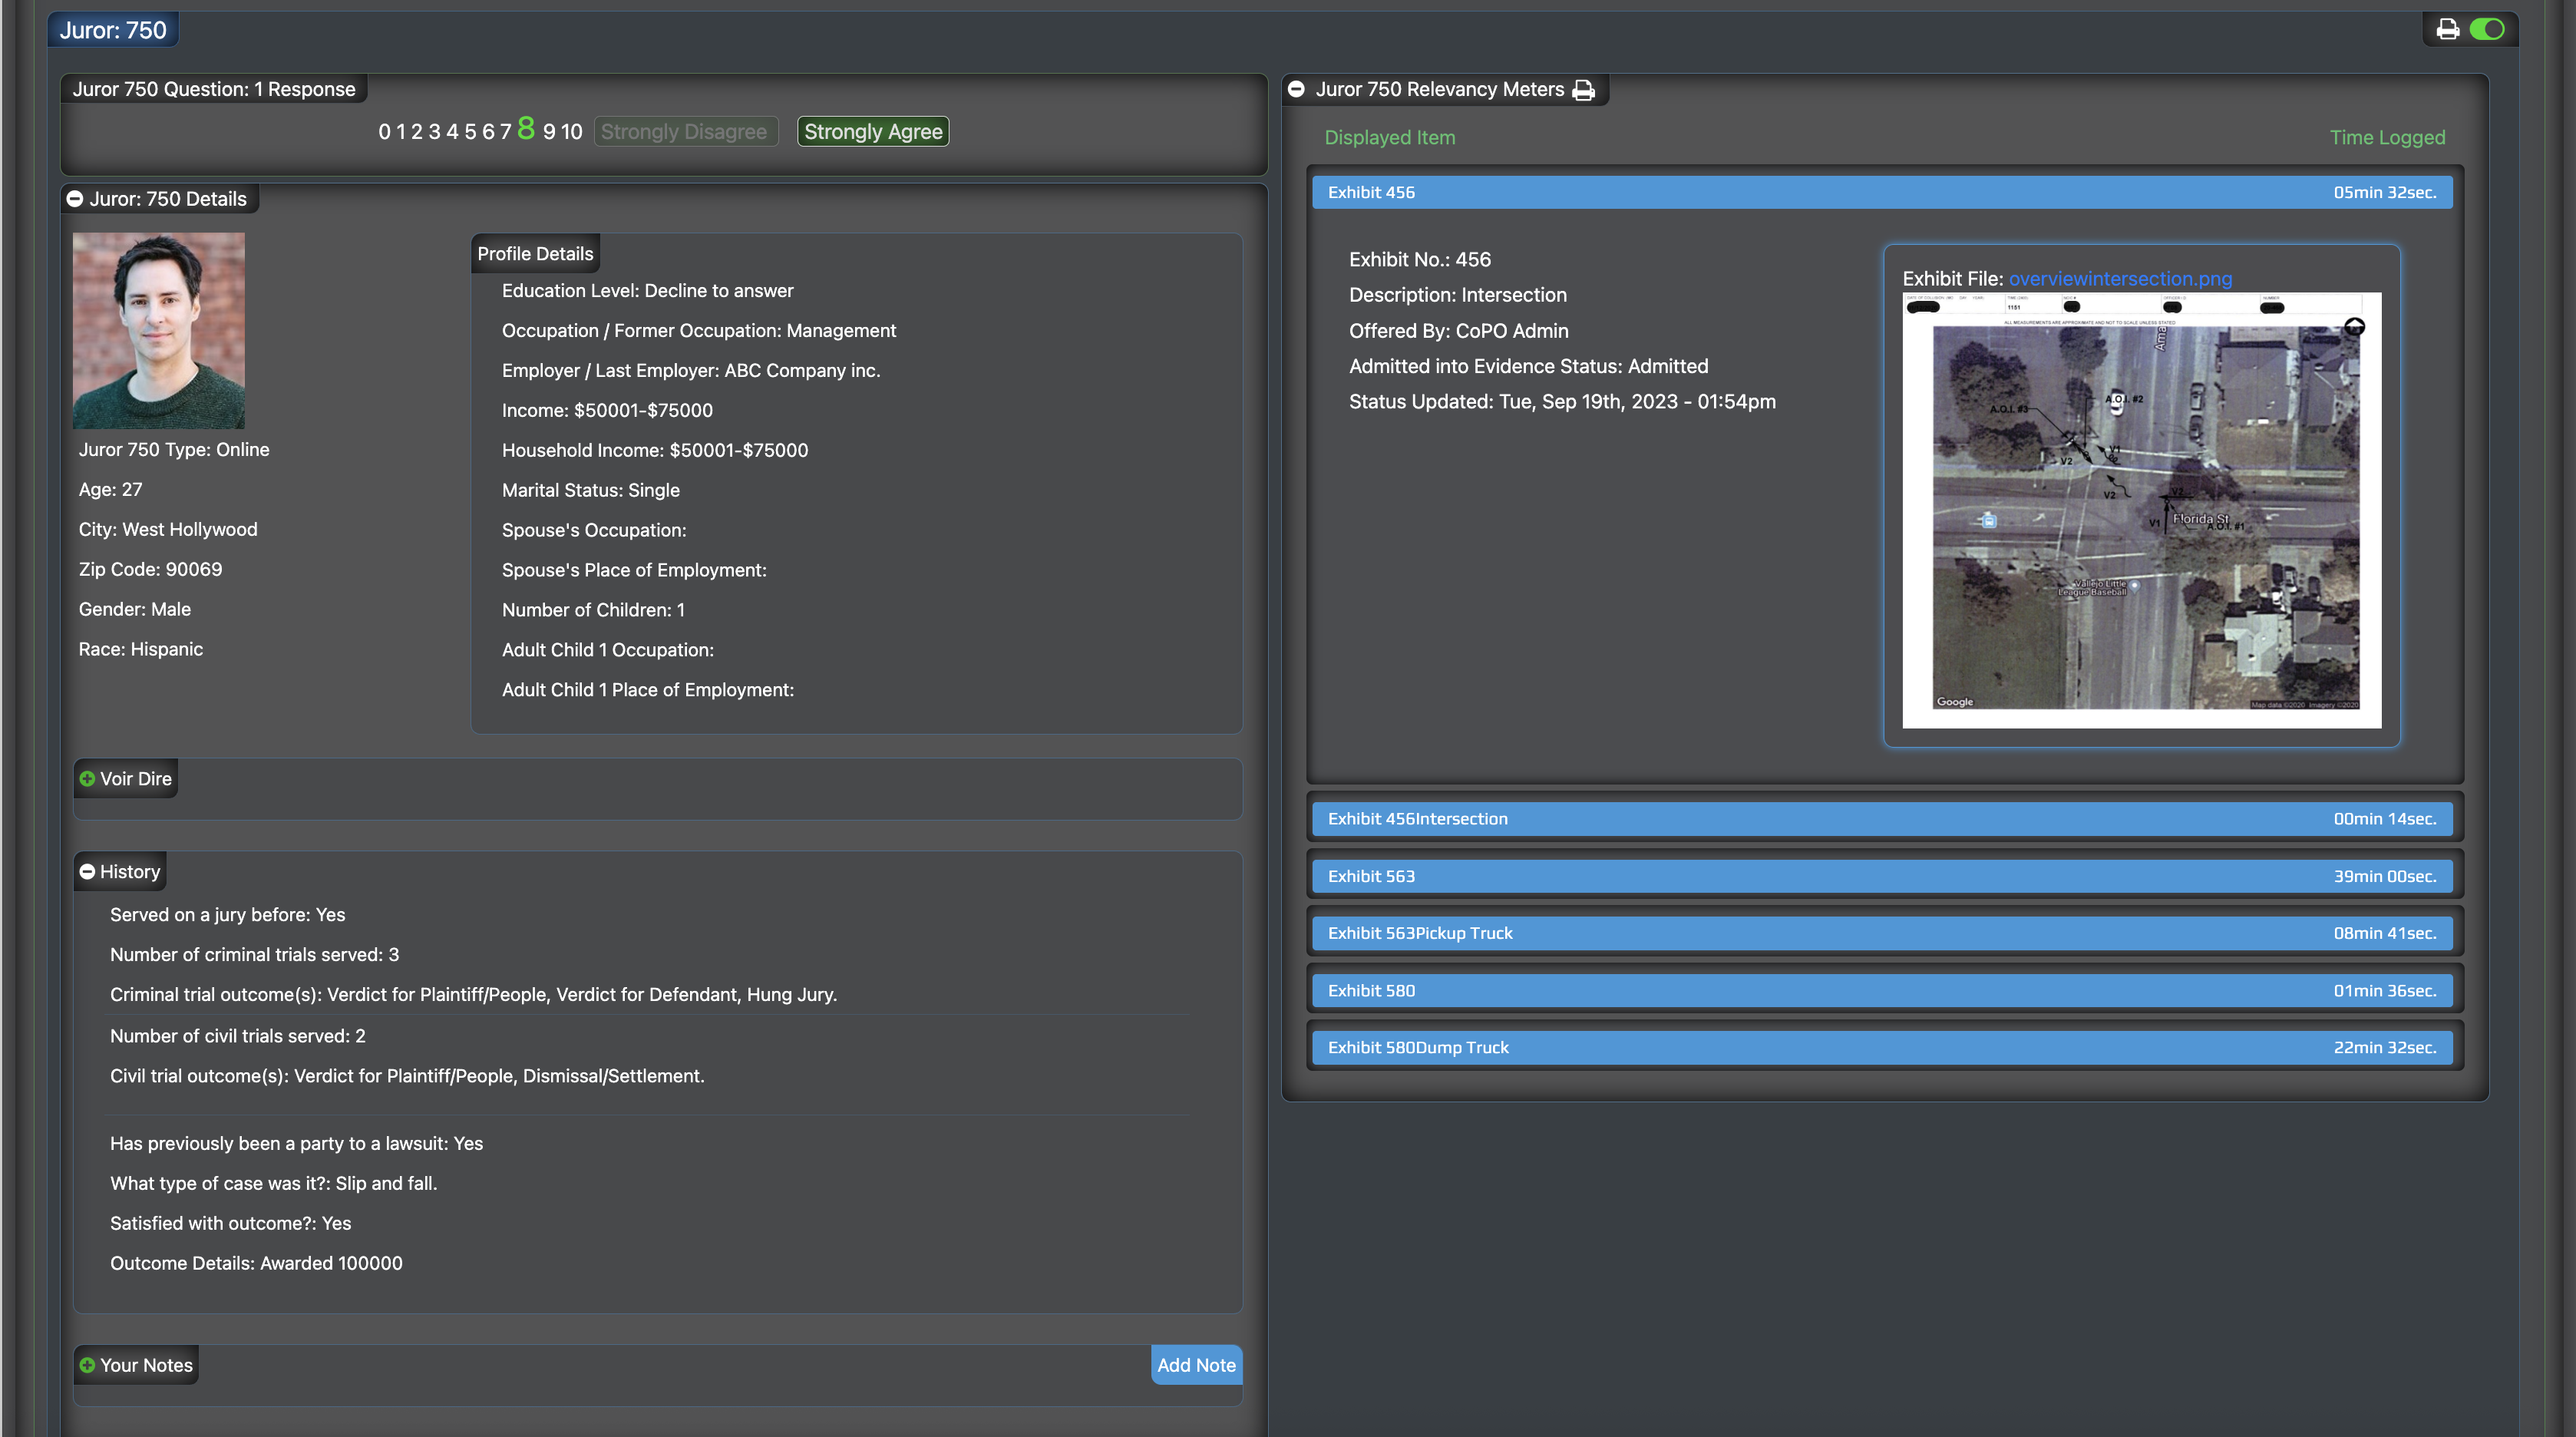2576x1437 pixels.
Task: Collapse the Juror 750 Details section
Action: (75, 199)
